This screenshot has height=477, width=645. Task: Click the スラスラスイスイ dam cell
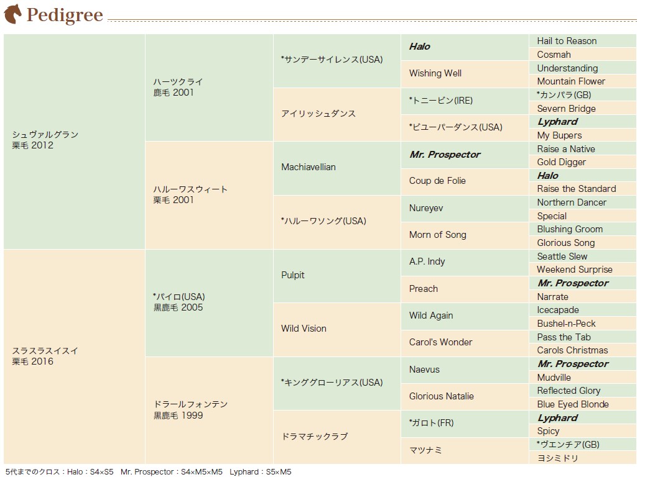(75, 357)
